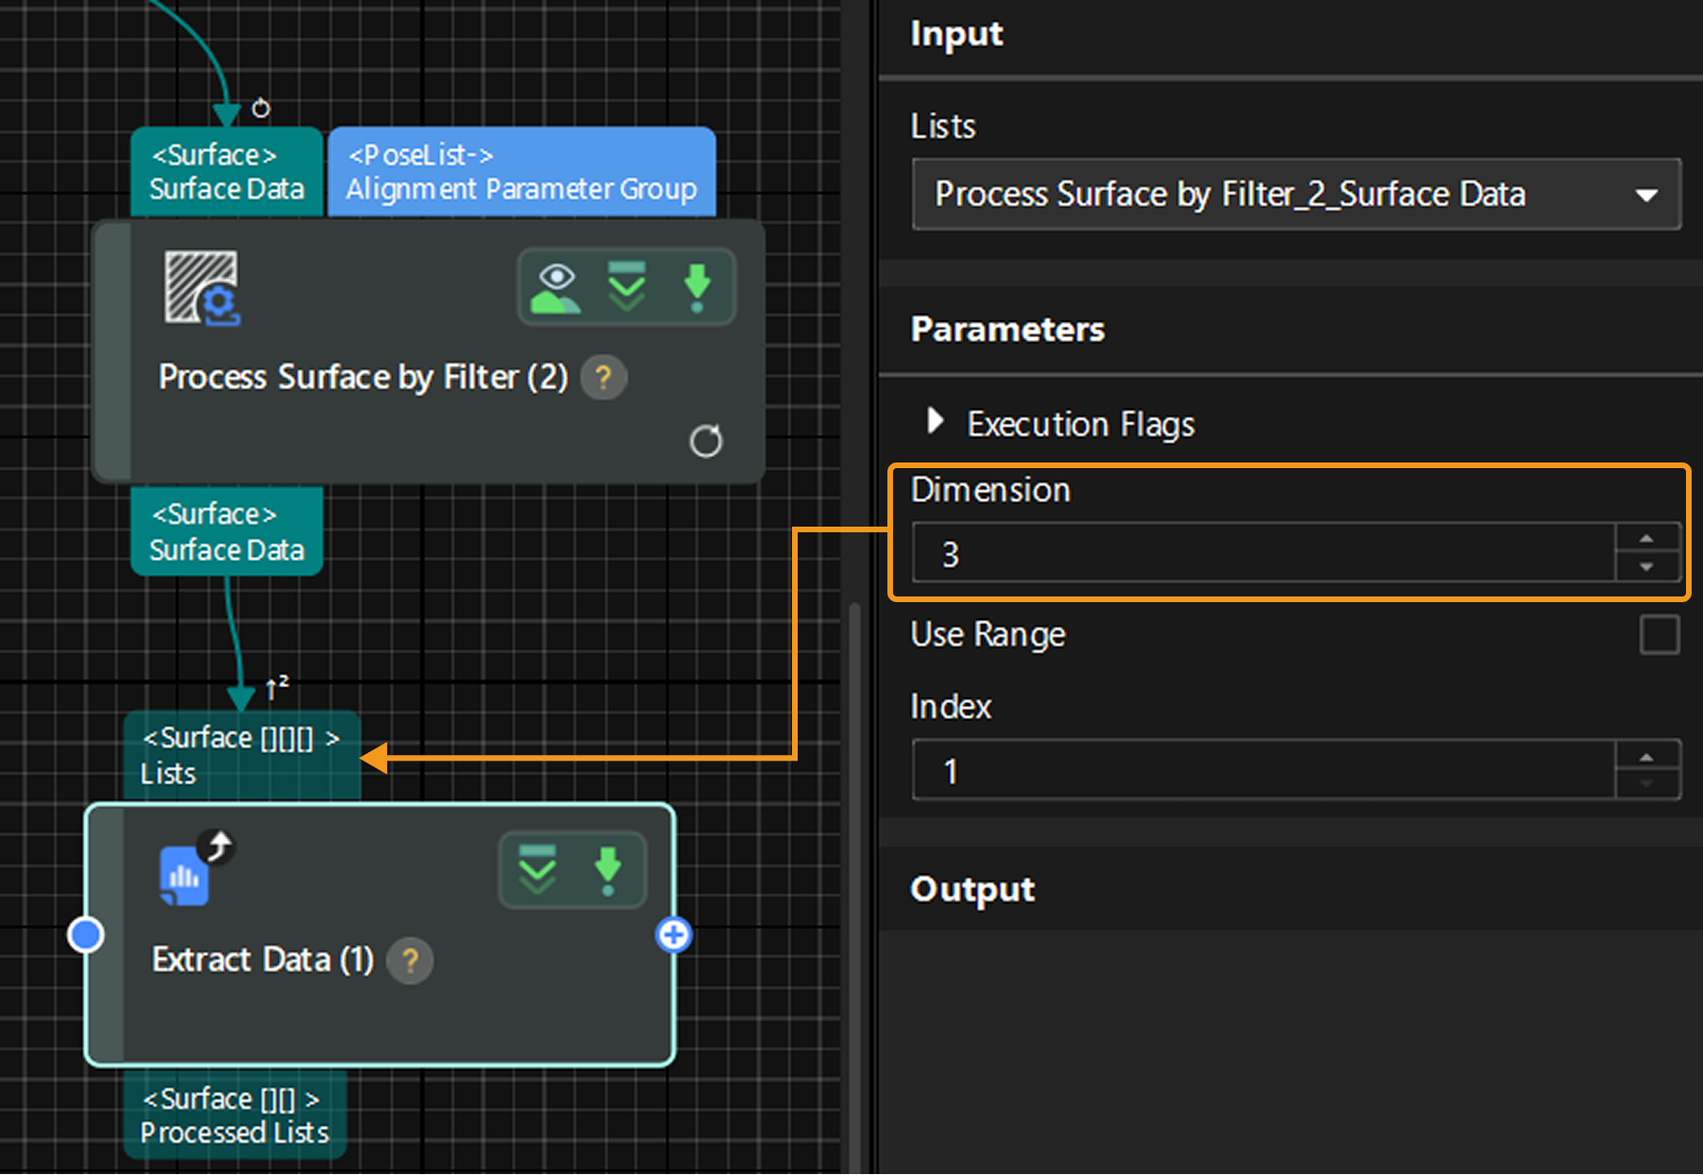
Task: Expand the Execution Flags section
Action: [935, 422]
